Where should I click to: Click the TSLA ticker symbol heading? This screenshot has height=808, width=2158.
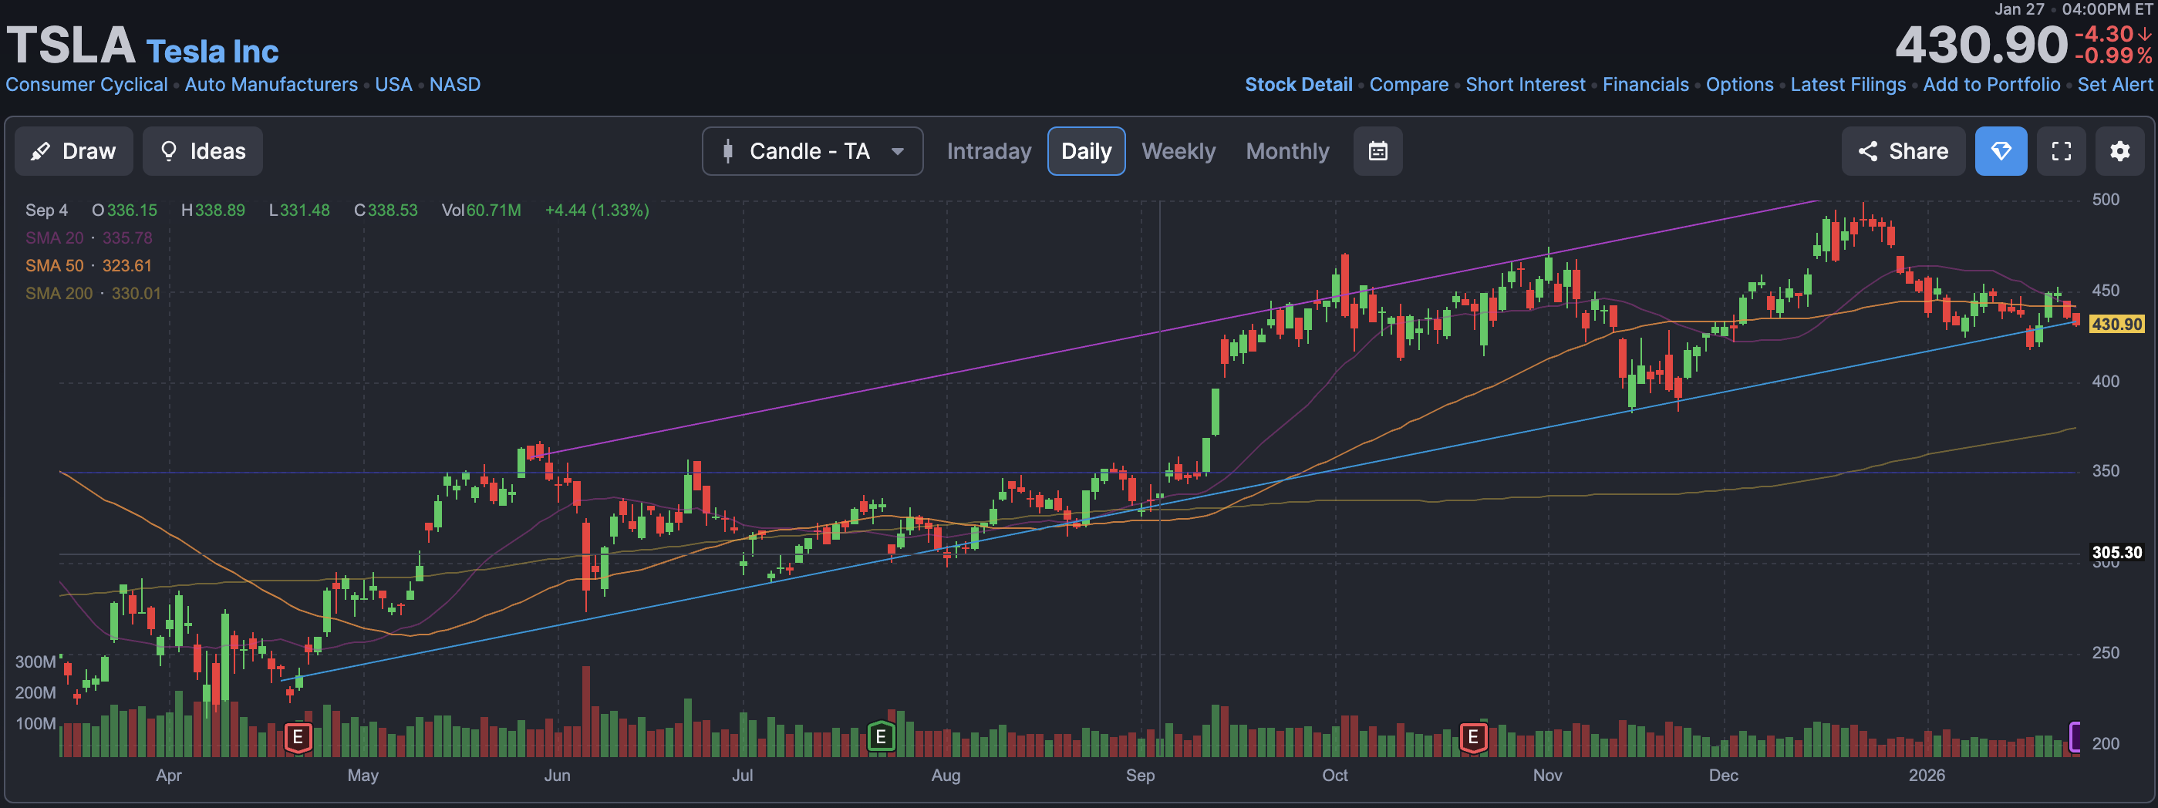tap(70, 45)
